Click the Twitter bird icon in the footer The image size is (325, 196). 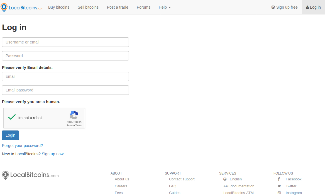pyautogui.click(x=279, y=186)
